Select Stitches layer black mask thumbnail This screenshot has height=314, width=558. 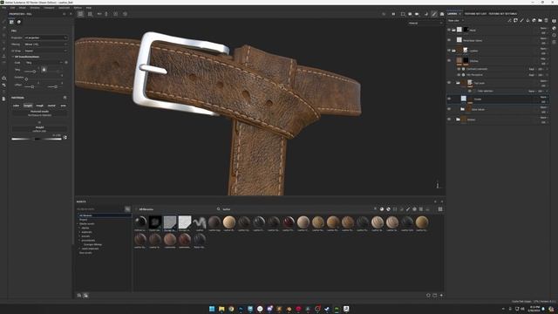tap(466, 61)
